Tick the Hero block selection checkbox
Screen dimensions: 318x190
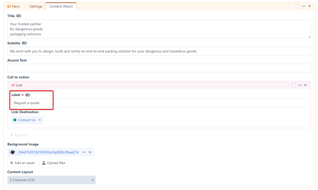pos(298,6)
